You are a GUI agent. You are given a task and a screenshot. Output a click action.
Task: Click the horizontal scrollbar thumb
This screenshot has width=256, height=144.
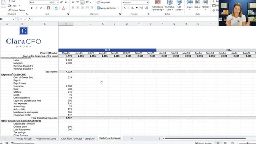205,138
